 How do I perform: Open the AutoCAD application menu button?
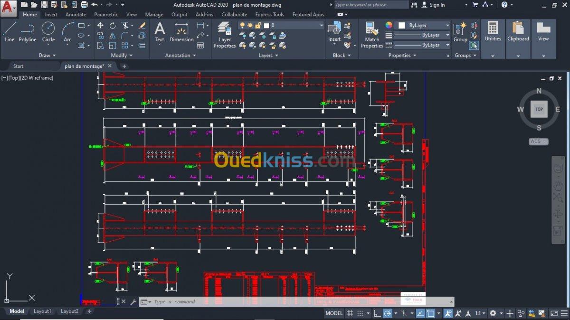[8, 8]
